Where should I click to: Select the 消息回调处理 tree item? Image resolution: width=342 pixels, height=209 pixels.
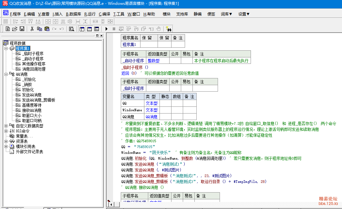point(34,69)
